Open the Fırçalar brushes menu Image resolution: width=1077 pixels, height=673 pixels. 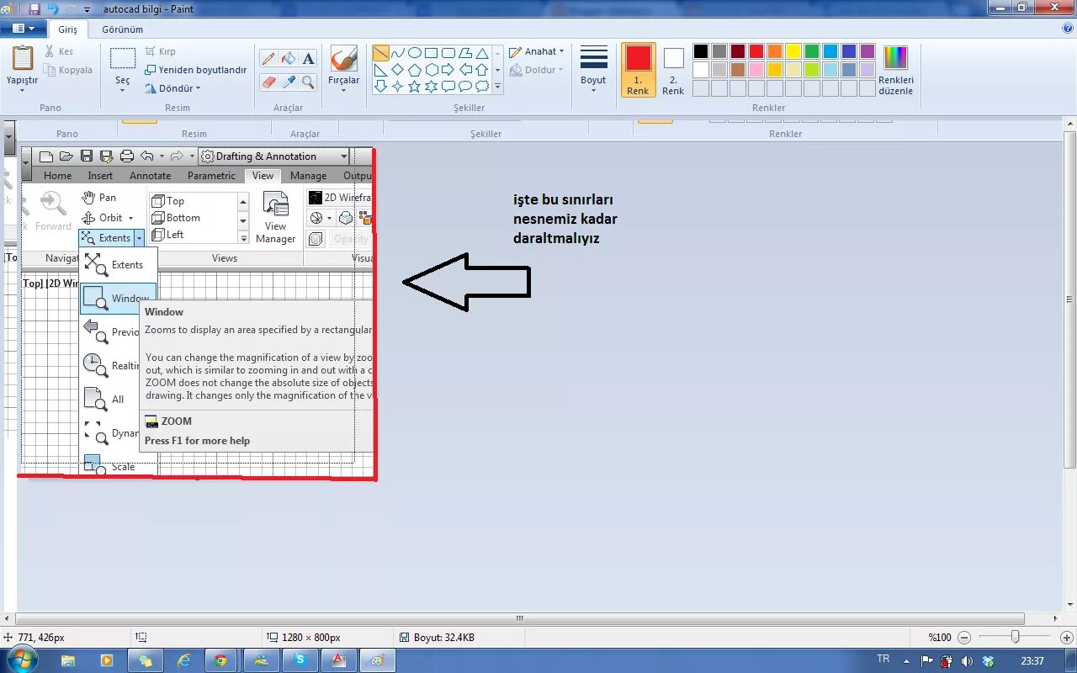tap(343, 69)
